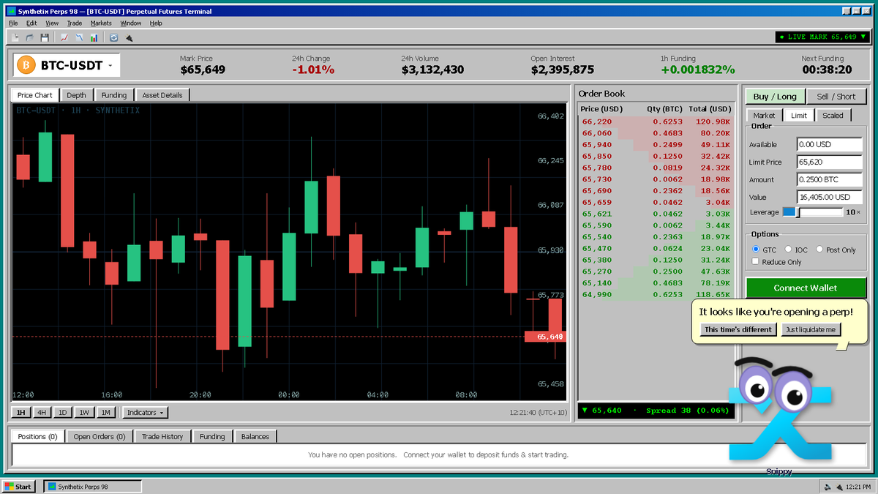Open the Help menu
878x494 pixels.
[x=156, y=23]
